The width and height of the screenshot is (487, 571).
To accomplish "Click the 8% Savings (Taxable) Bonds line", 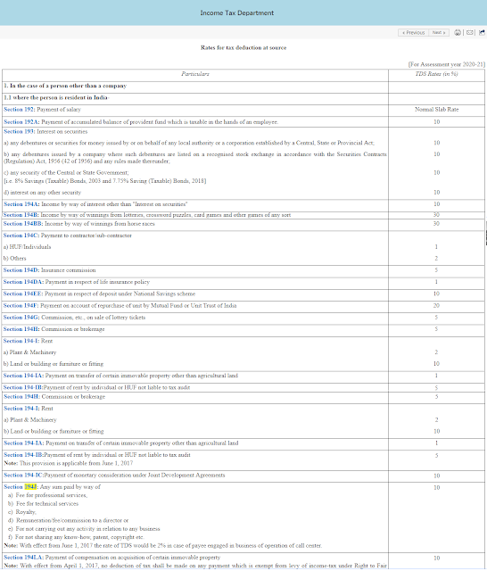I will coord(105,181).
